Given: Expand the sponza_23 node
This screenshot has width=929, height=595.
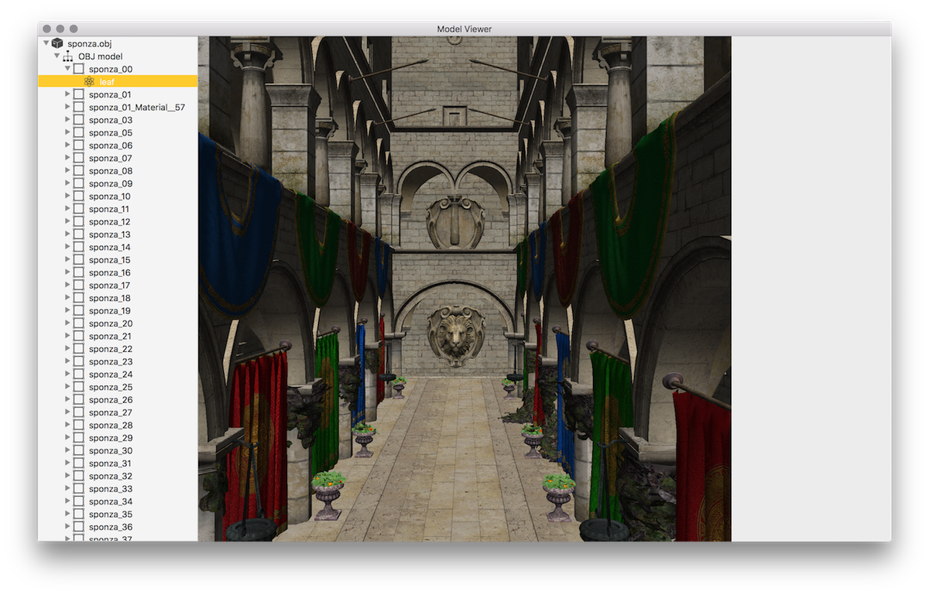Looking at the screenshot, I should point(67,361).
